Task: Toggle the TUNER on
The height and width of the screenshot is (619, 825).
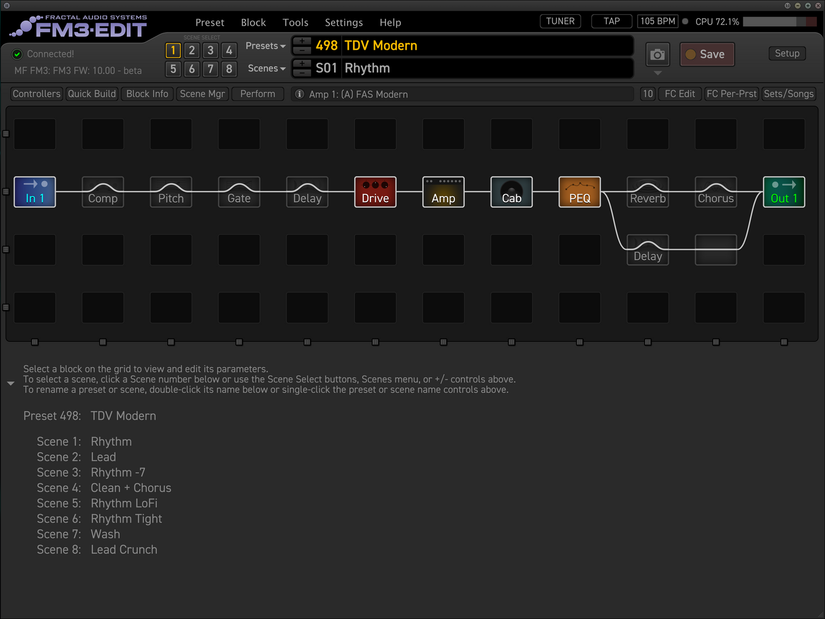Action: (560, 21)
